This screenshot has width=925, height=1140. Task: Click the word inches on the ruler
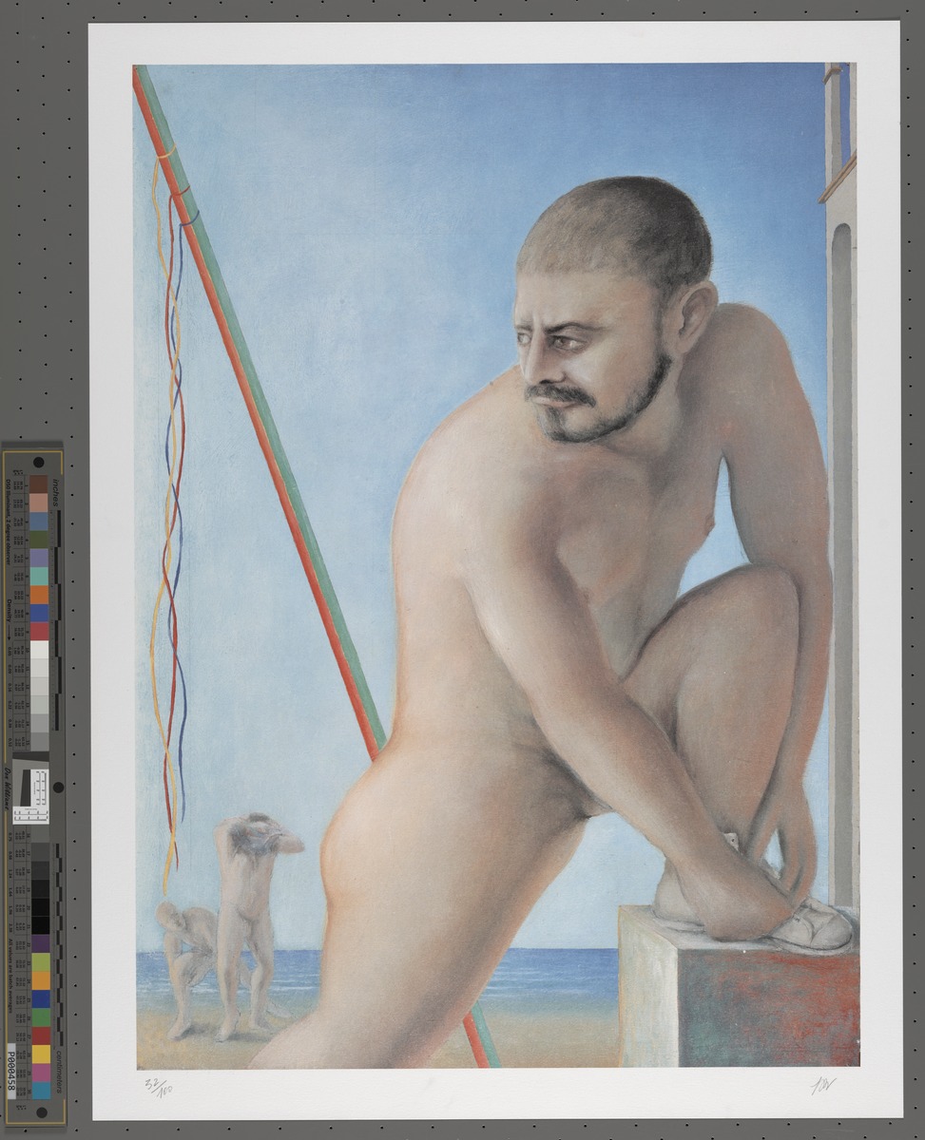coord(57,493)
